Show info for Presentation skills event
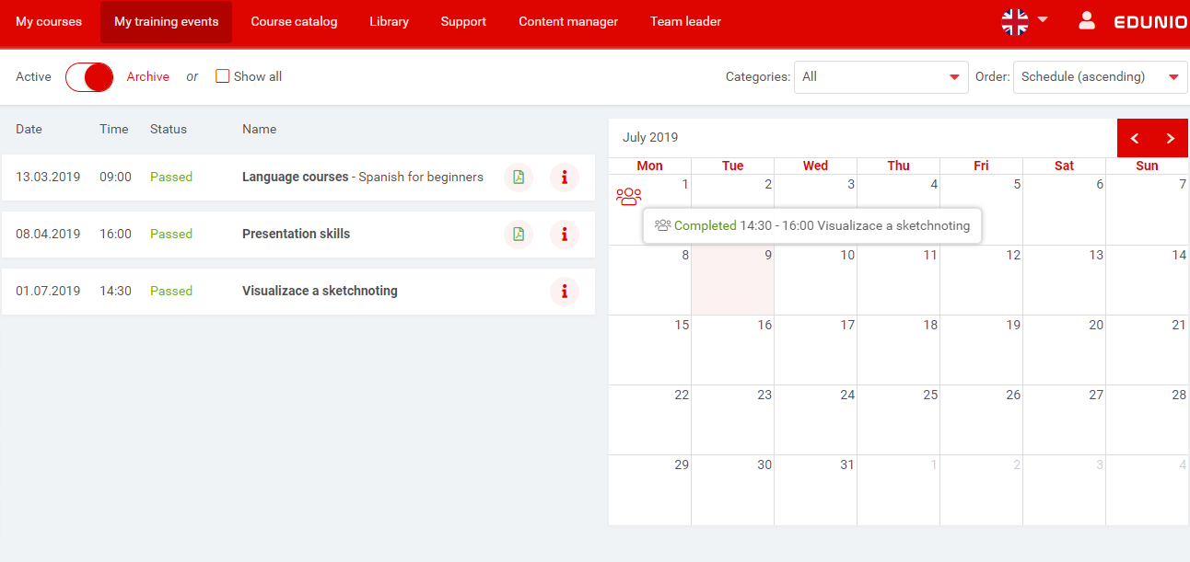The image size is (1190, 562). click(565, 235)
